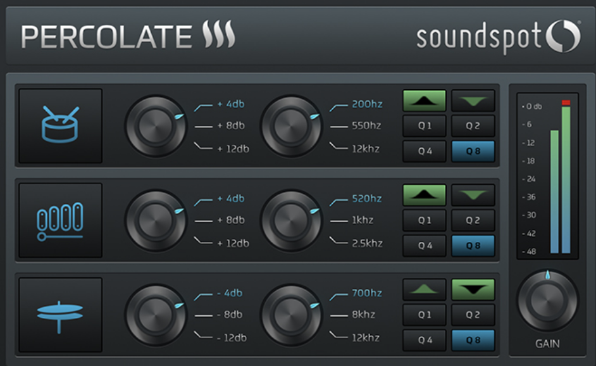Select the - 8db cut label
Image resolution: width=596 pixels, height=366 pixels.
(x=230, y=315)
